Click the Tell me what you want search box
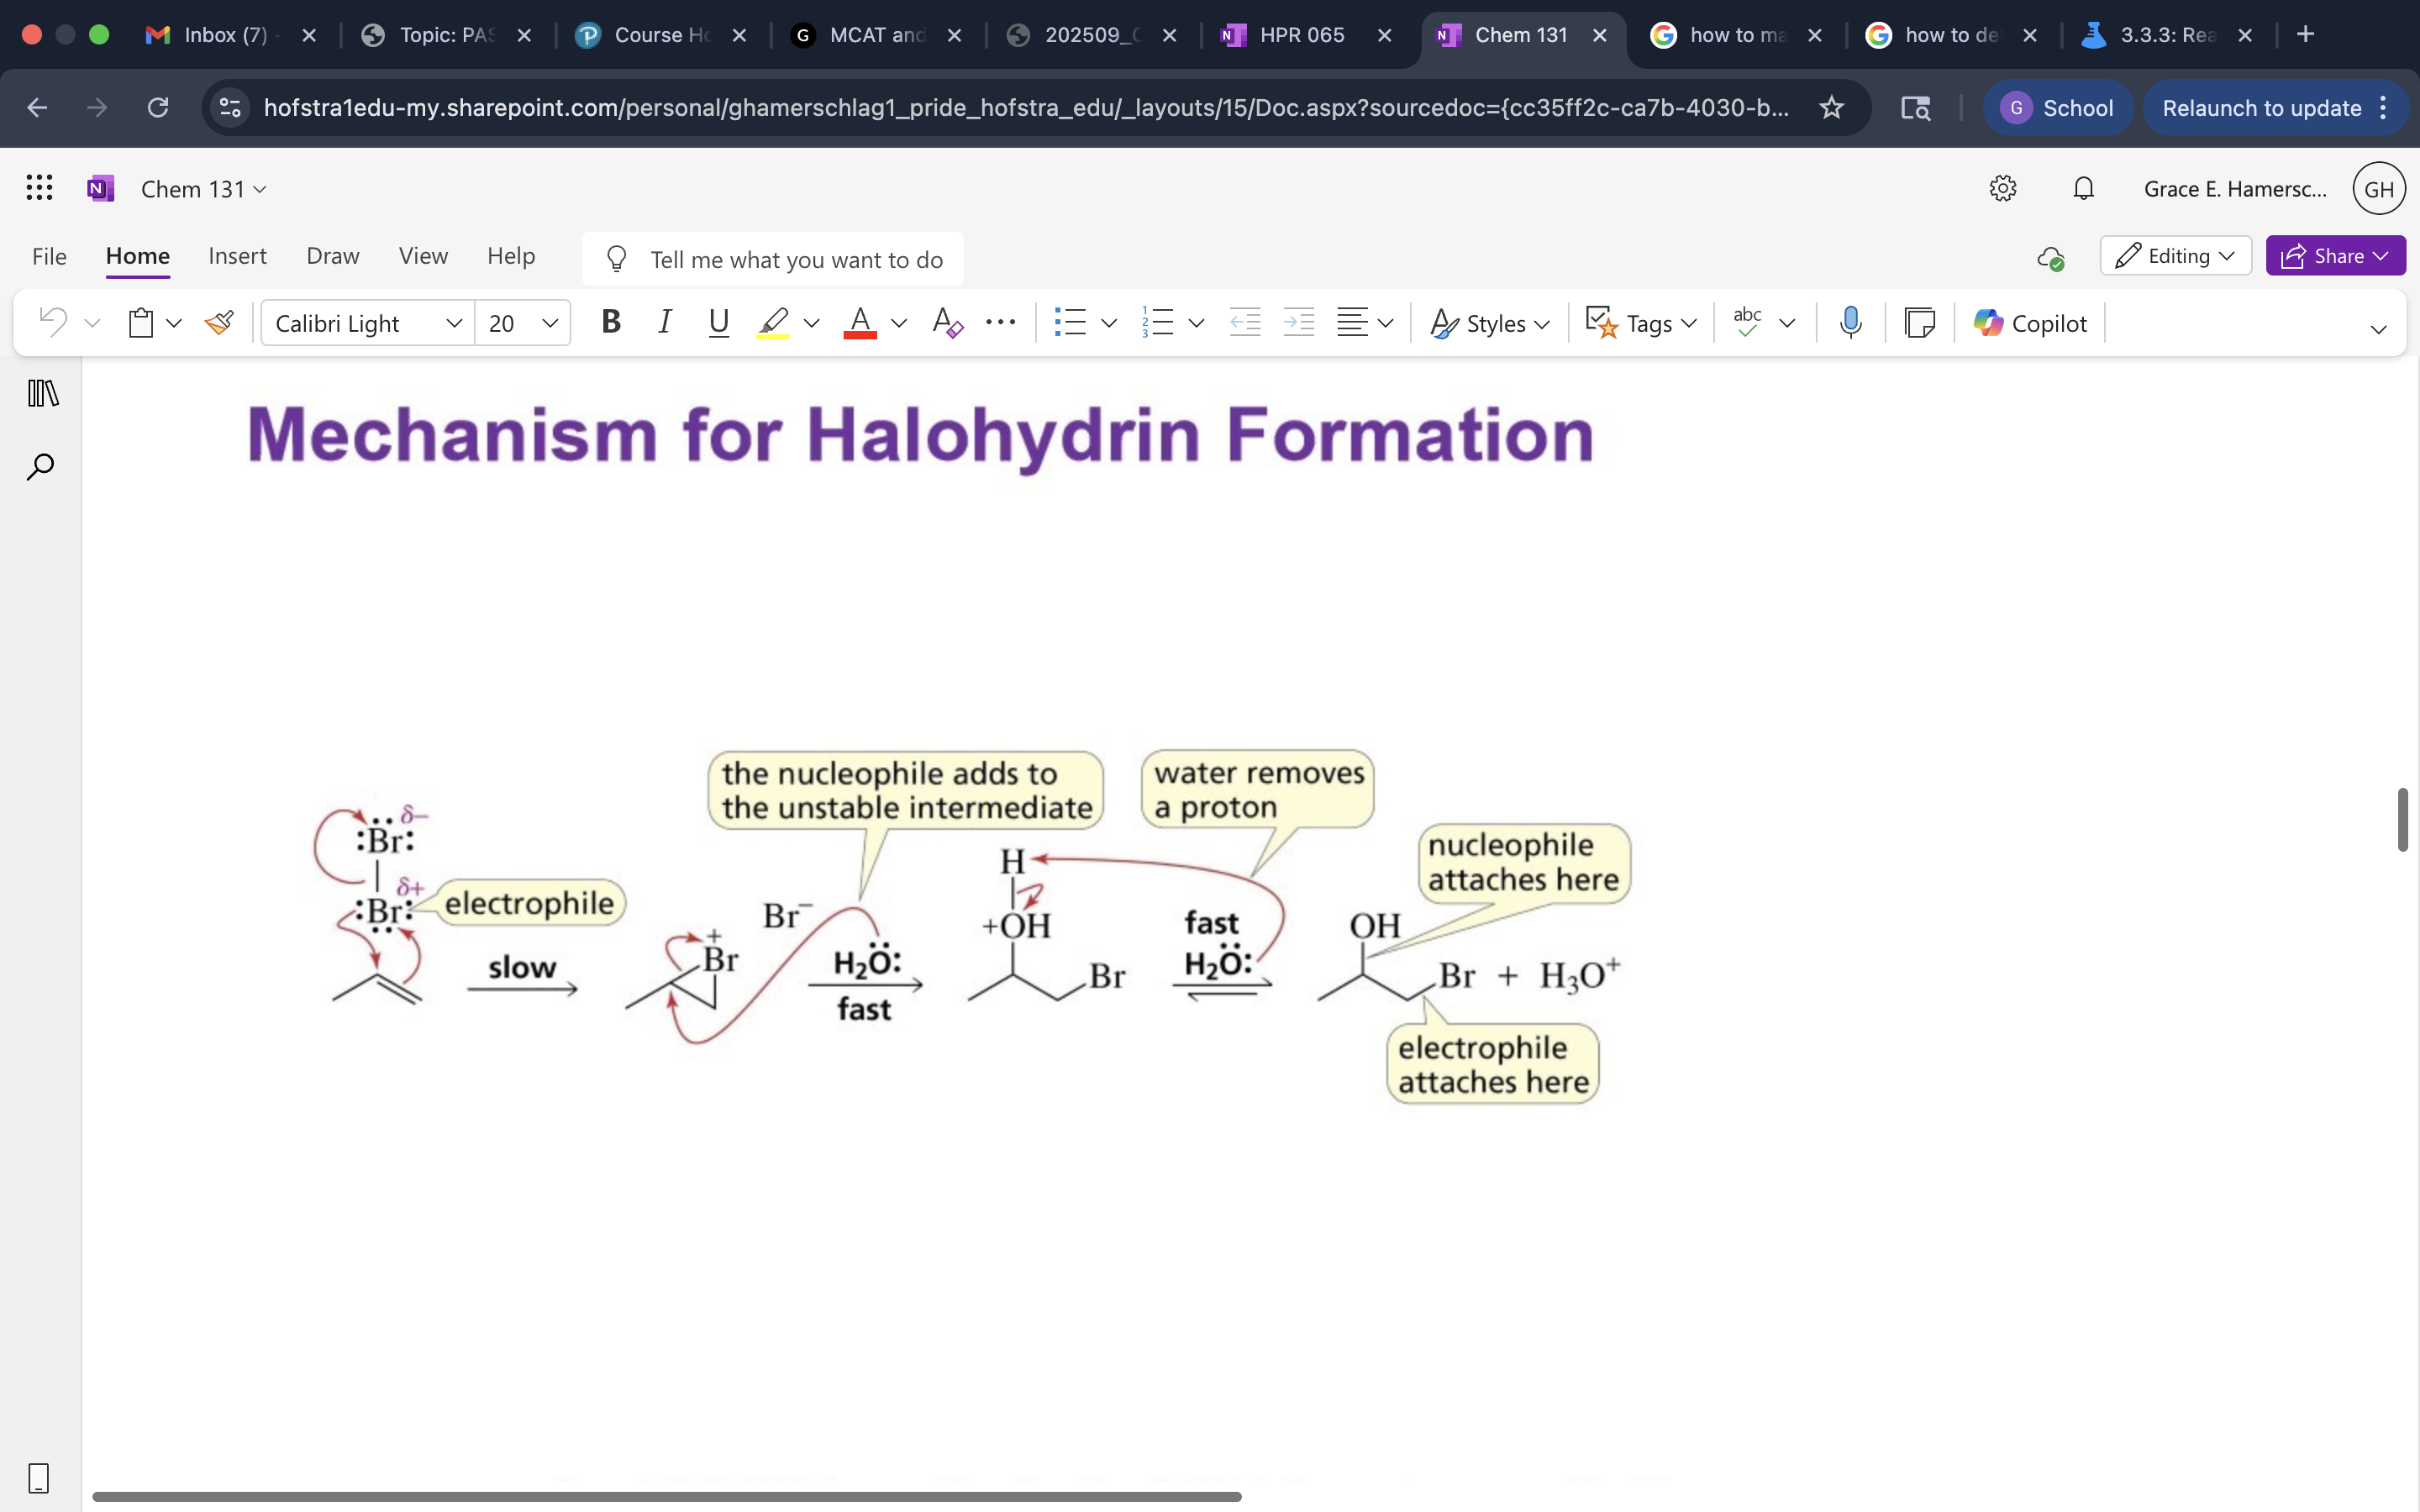 point(795,260)
